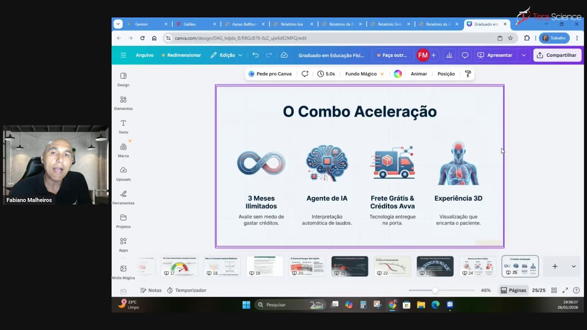
Task: Click the Fundo Mágico tool
Action: pyautogui.click(x=365, y=74)
